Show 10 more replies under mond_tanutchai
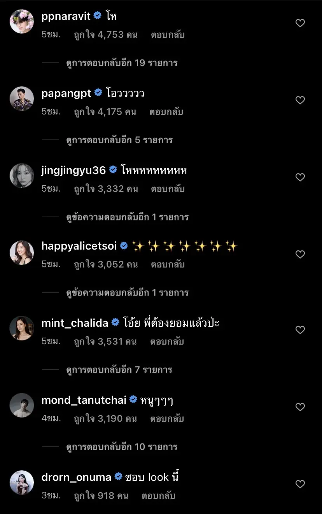This screenshot has height=514, width=322. (122, 447)
